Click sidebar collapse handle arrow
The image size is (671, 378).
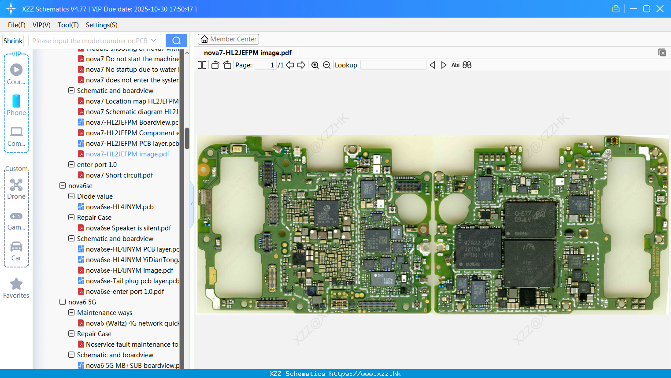coord(192,204)
